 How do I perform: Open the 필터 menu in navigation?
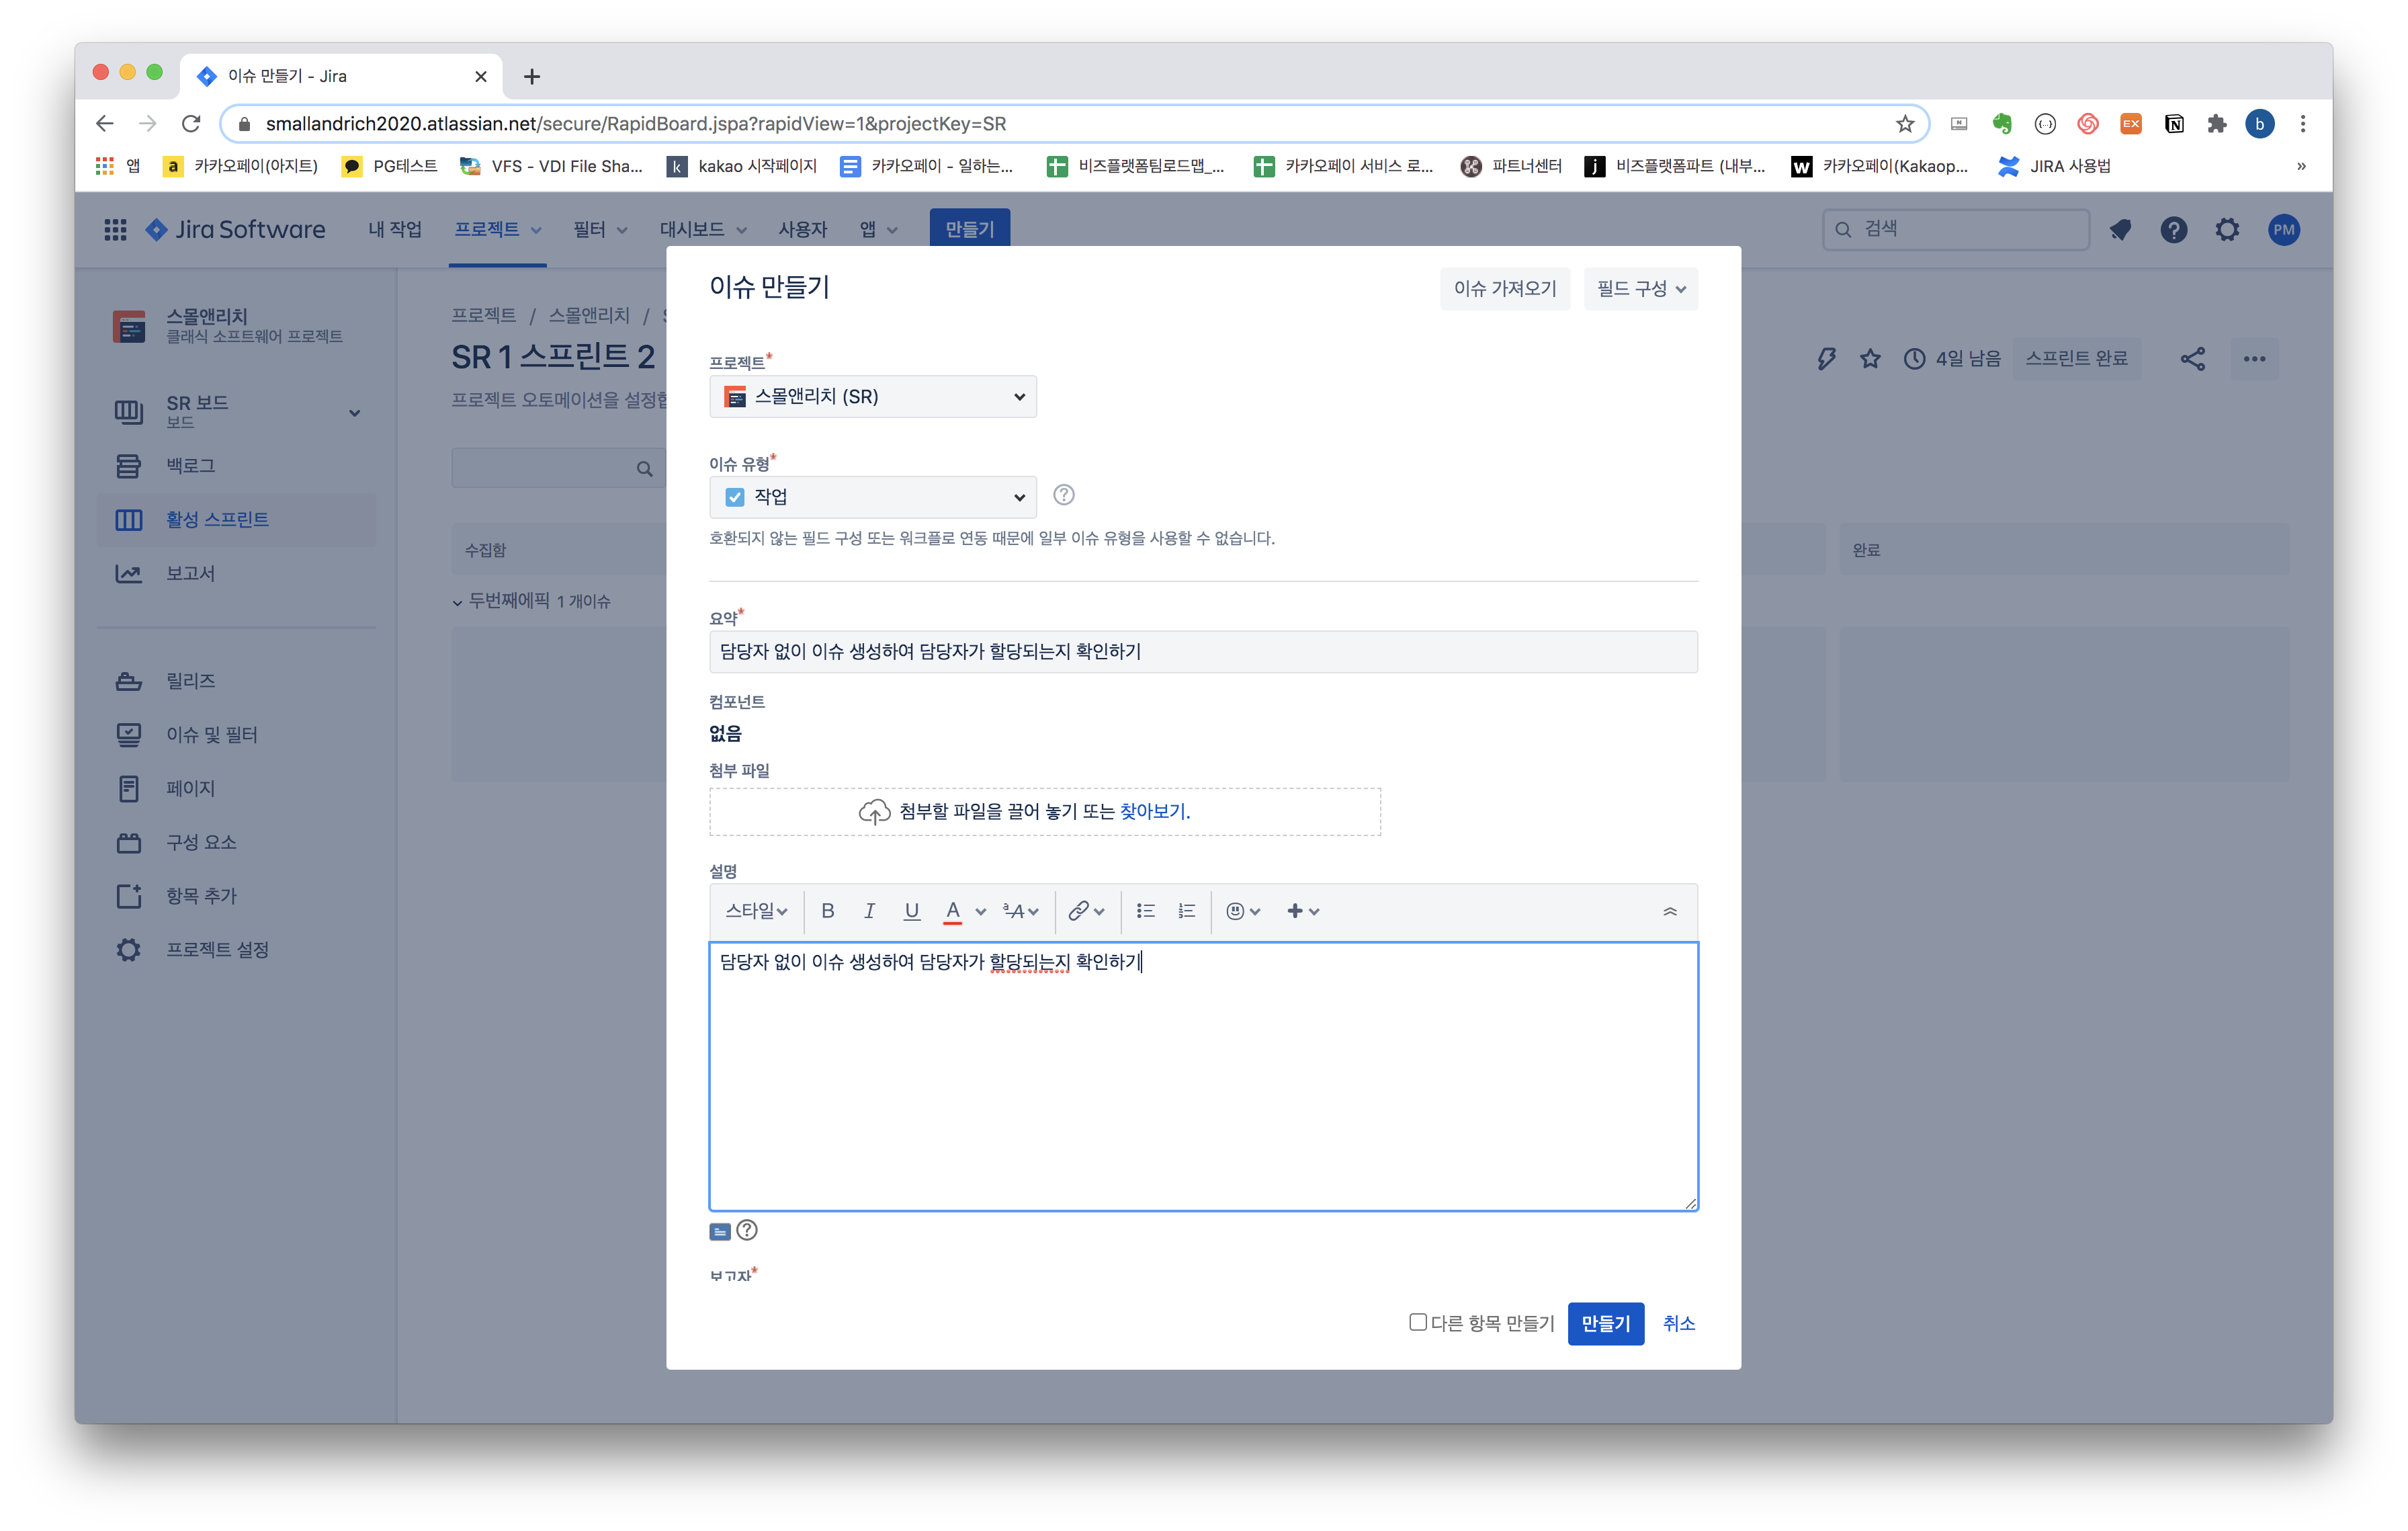coord(599,230)
